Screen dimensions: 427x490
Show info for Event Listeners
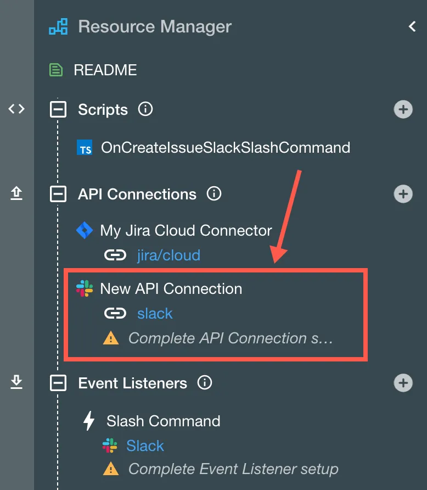205,383
